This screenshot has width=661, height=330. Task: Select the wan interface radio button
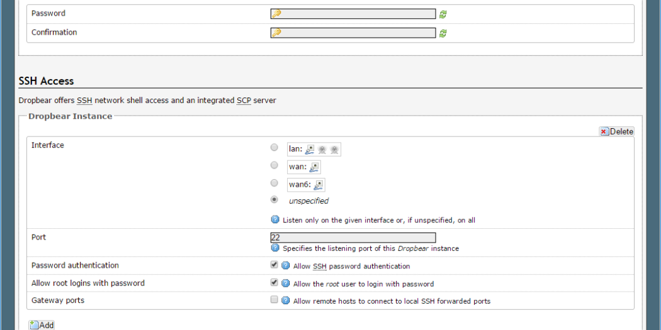pyautogui.click(x=274, y=165)
